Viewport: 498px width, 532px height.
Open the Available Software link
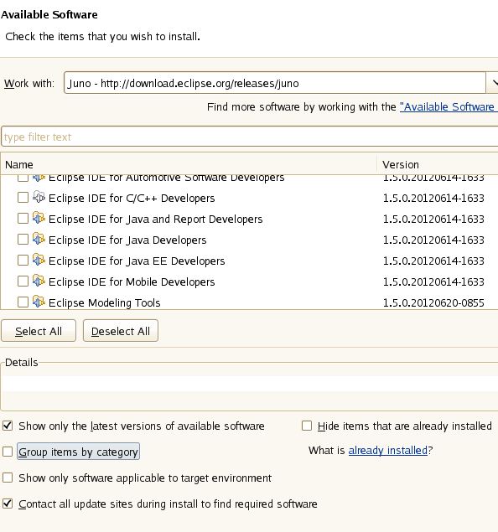tap(449, 107)
